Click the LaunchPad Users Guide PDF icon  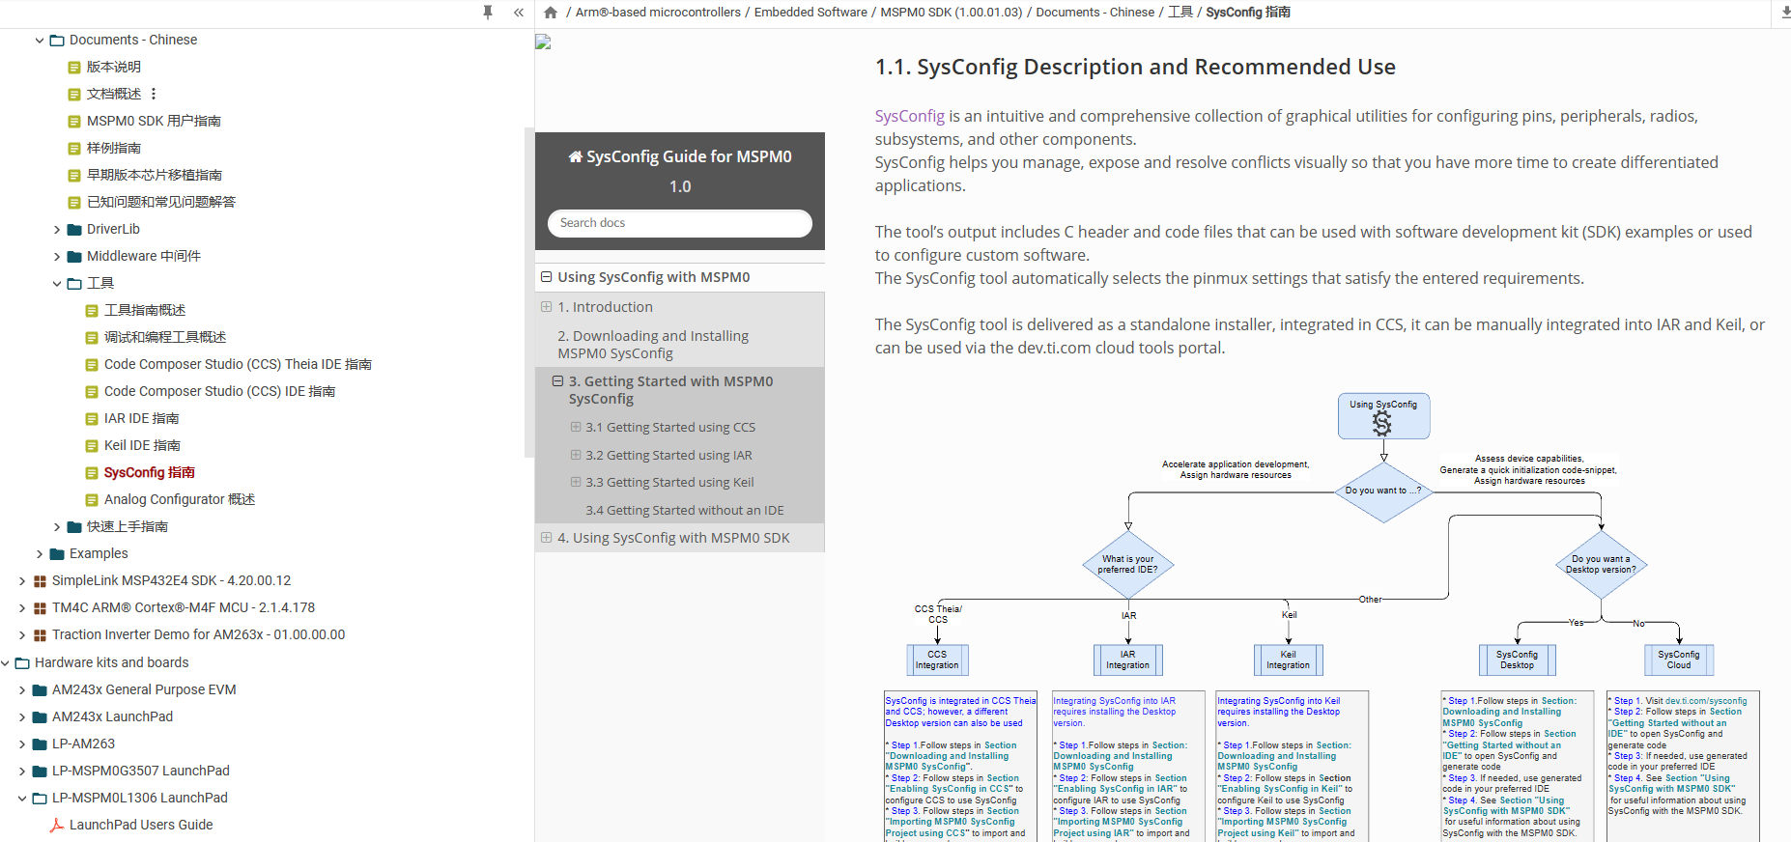[57, 825]
